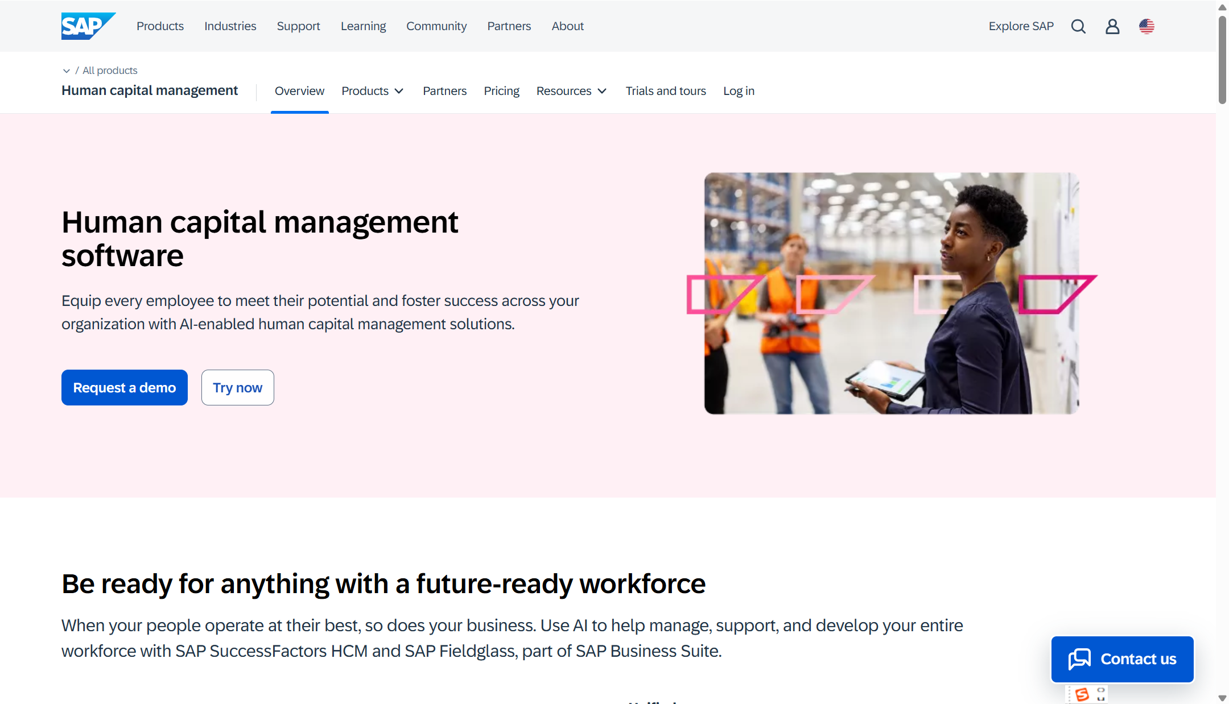This screenshot has height=704, width=1229.
Task: Click the user account profile icon
Action: [x=1112, y=26]
